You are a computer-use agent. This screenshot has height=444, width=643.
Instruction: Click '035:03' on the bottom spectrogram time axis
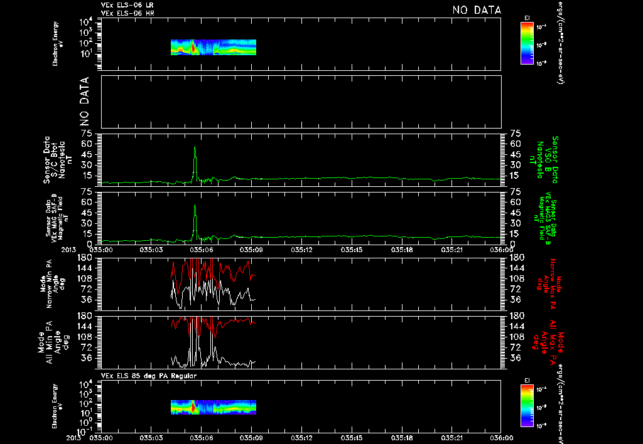pyautogui.click(x=151, y=438)
